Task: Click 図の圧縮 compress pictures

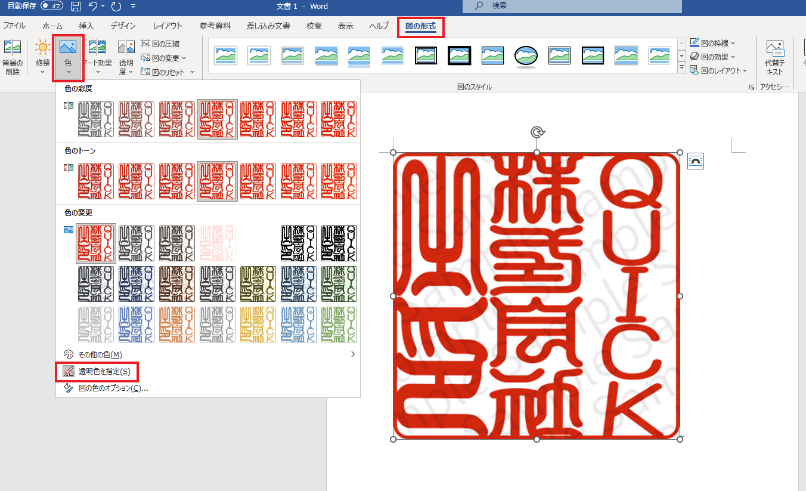Action: [x=160, y=44]
